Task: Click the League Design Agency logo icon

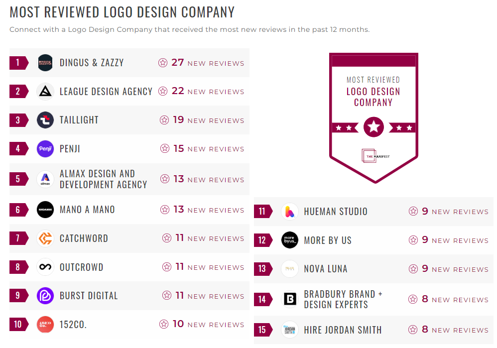Action: (45, 91)
